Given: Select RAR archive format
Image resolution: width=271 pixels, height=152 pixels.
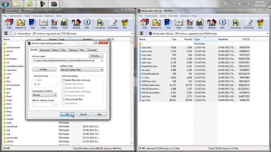Looking at the screenshot, I should [35, 80].
